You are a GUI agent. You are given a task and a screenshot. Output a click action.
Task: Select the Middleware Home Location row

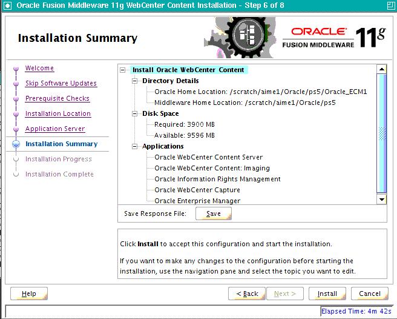click(245, 102)
